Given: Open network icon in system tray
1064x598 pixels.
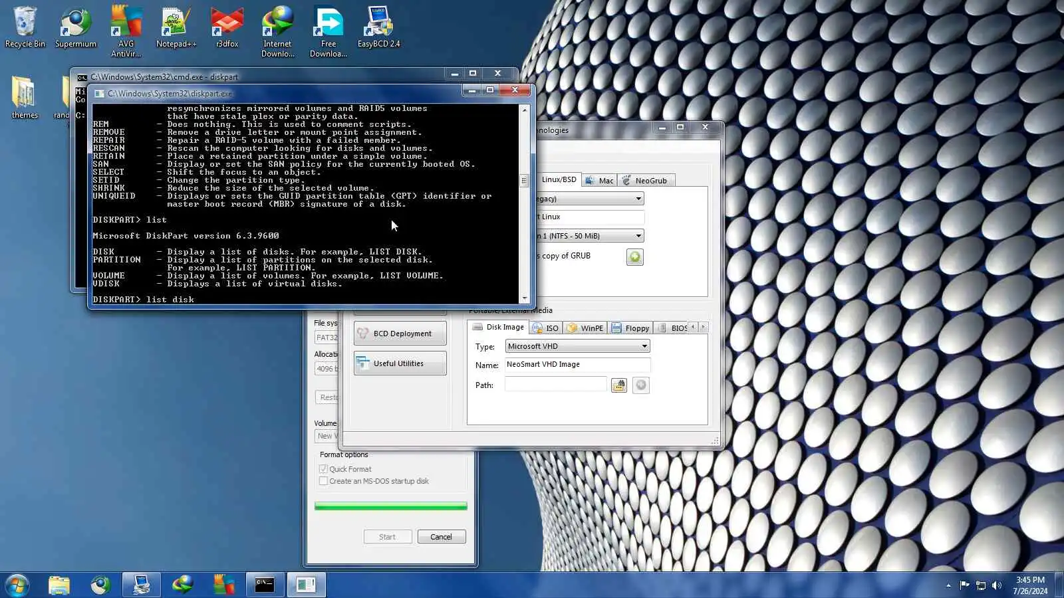Looking at the screenshot, I should (x=981, y=585).
